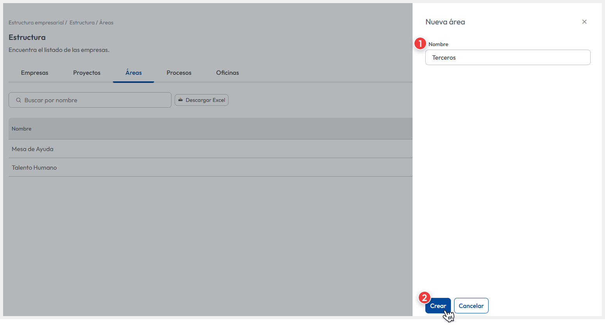Open the Estructura empresarial breadcrumb link
Screen dimensions: 605x325
pos(36,23)
